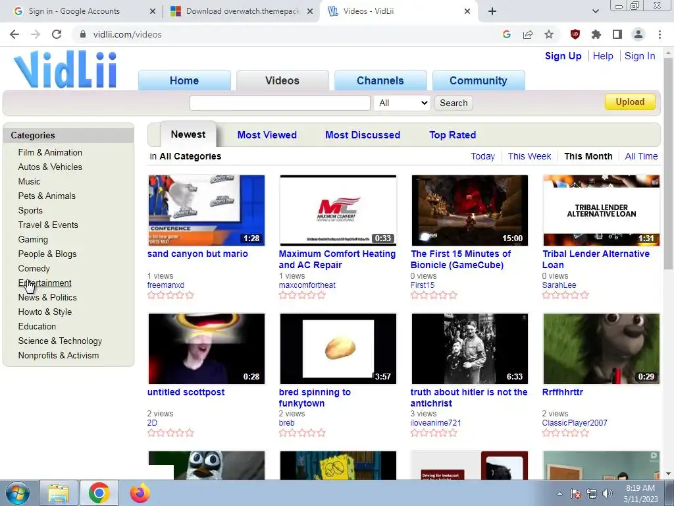Close the Sign in - Google Accounts tab

(x=153, y=11)
